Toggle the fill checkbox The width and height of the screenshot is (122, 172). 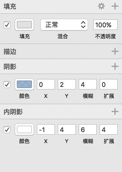coord(7,25)
